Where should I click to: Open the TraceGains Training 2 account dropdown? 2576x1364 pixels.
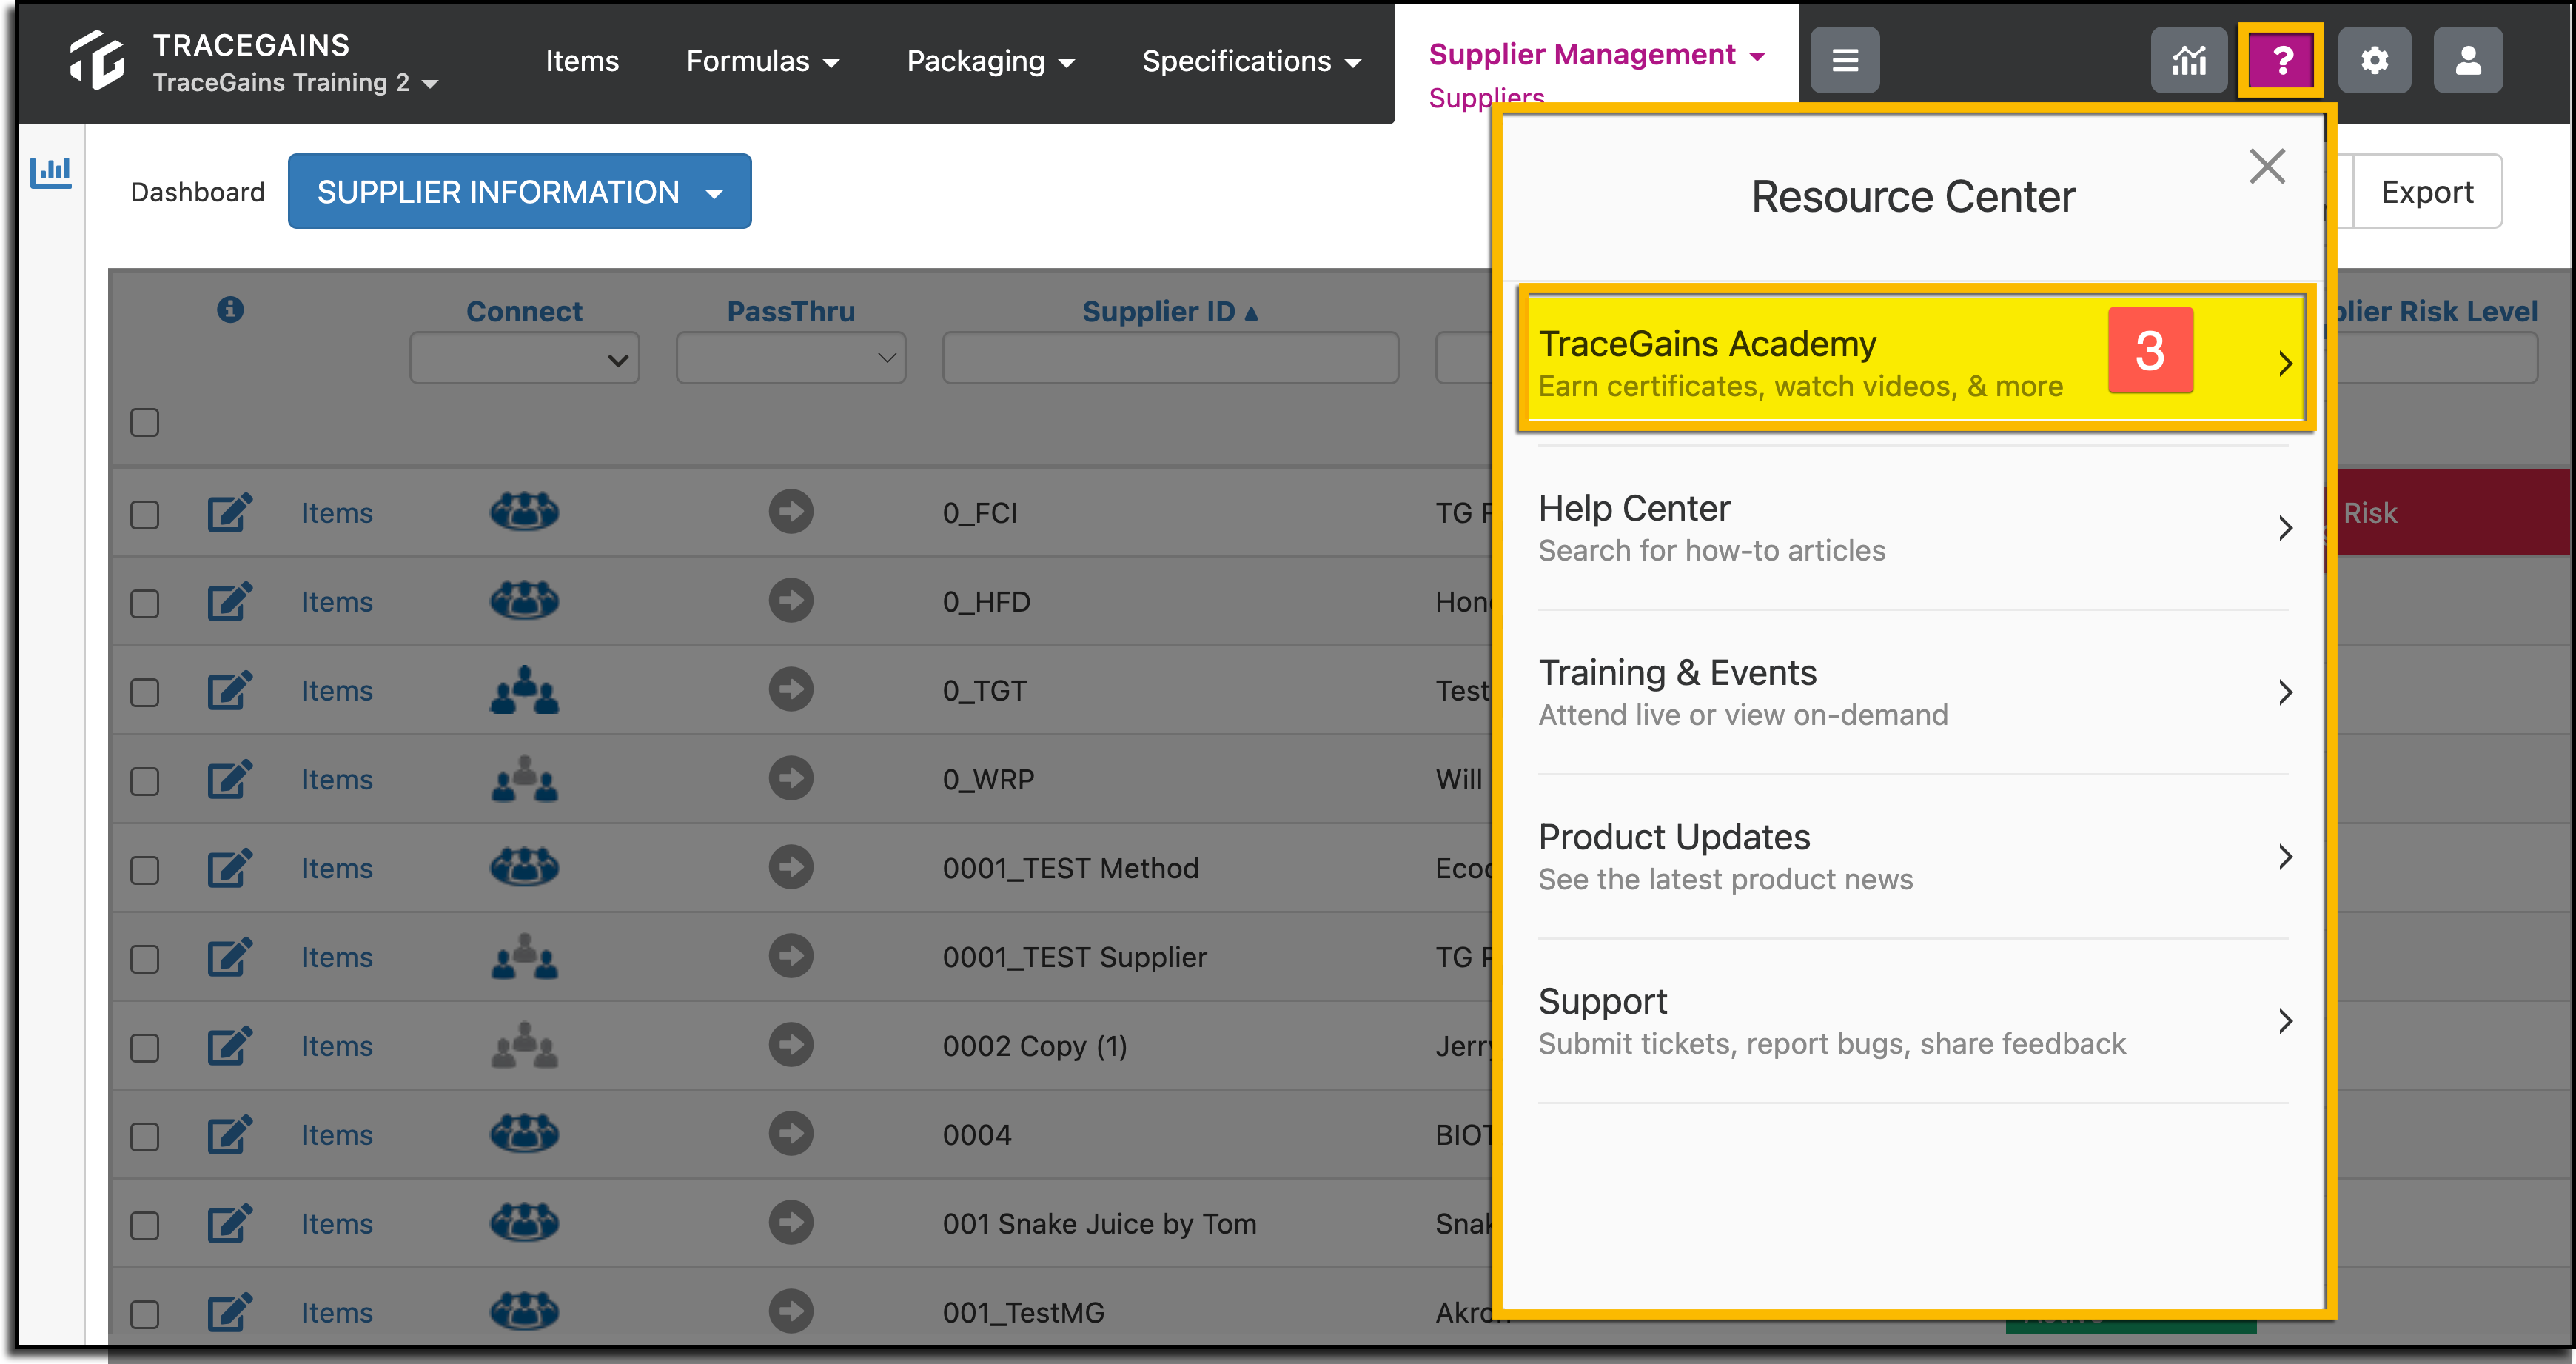tap(295, 83)
